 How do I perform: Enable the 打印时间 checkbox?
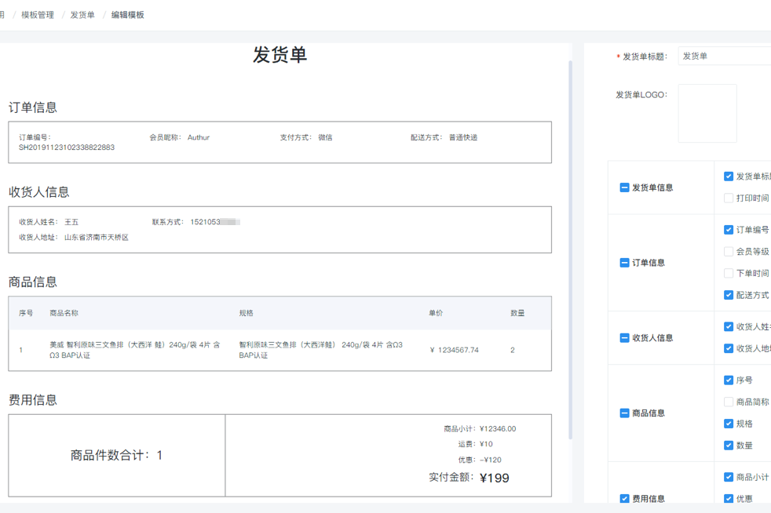pyautogui.click(x=729, y=198)
